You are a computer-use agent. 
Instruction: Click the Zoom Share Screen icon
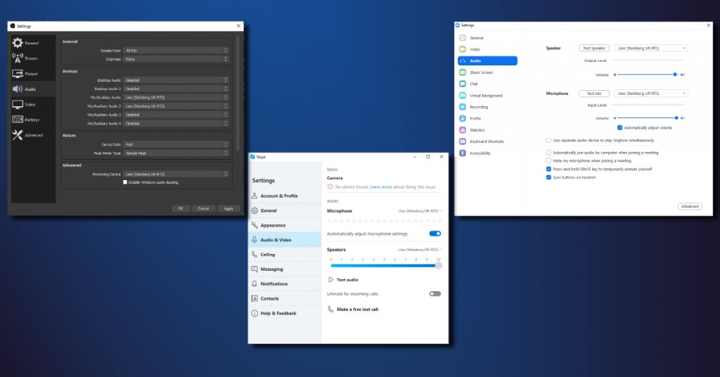tap(463, 72)
